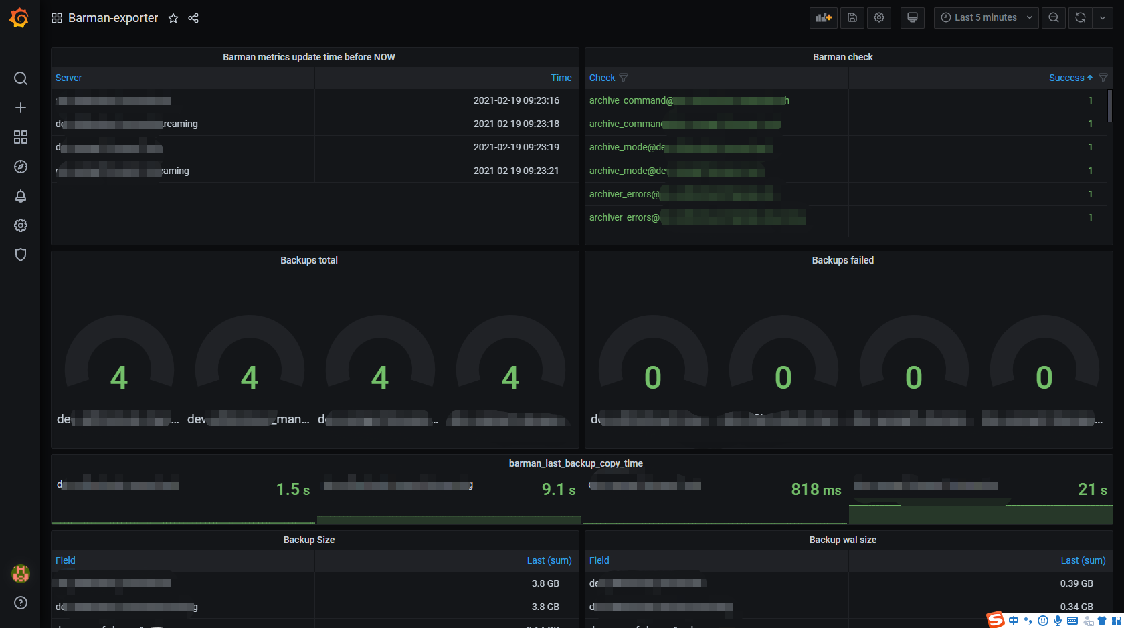The width and height of the screenshot is (1124, 628).
Task: Sort by the Time column header
Action: (x=561, y=78)
